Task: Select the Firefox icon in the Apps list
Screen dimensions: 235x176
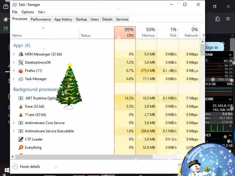Action: 21,71
